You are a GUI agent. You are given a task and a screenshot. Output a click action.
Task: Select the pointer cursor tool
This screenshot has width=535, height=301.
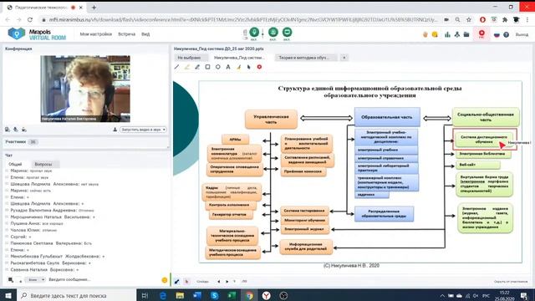249,67
